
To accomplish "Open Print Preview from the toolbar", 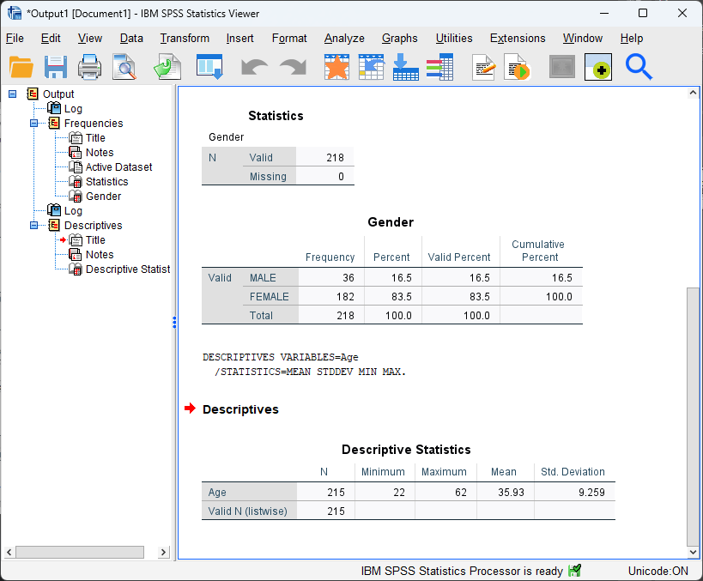I will pyautogui.click(x=124, y=67).
